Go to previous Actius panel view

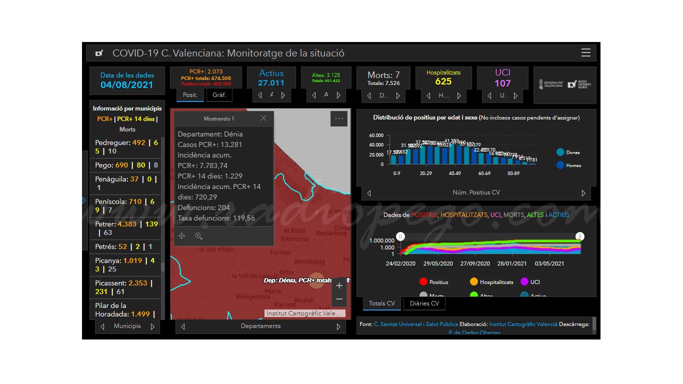coord(260,95)
